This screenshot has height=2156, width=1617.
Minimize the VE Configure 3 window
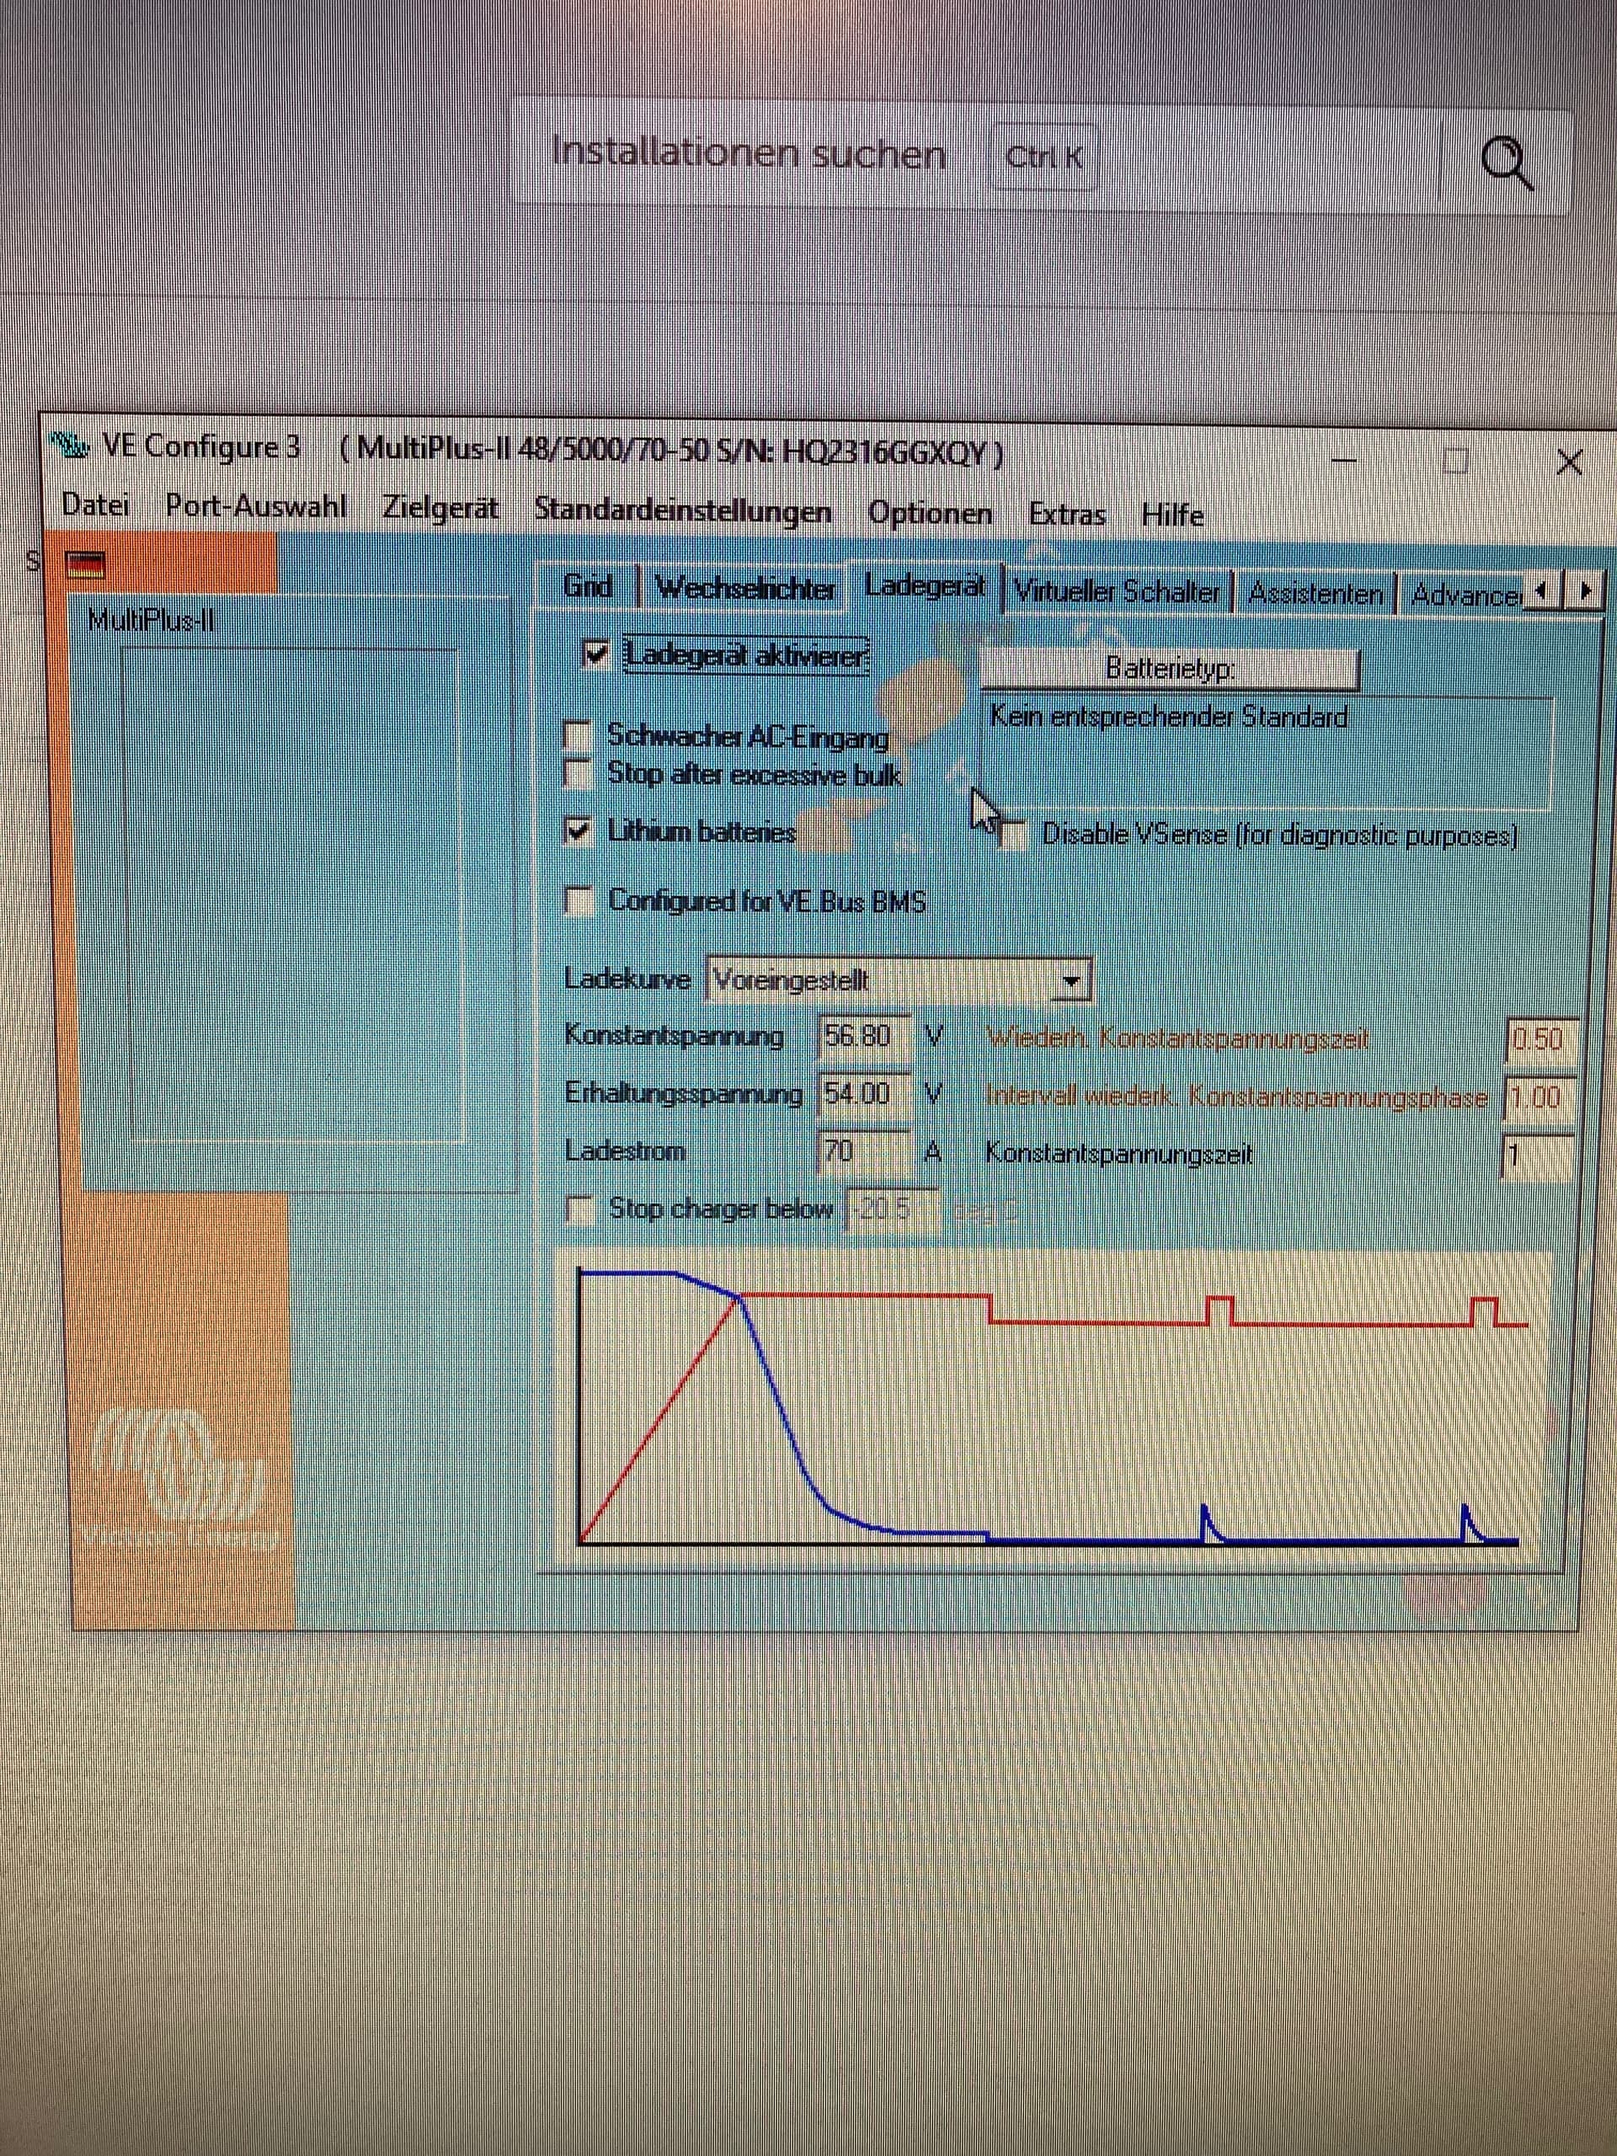pos(1345,459)
